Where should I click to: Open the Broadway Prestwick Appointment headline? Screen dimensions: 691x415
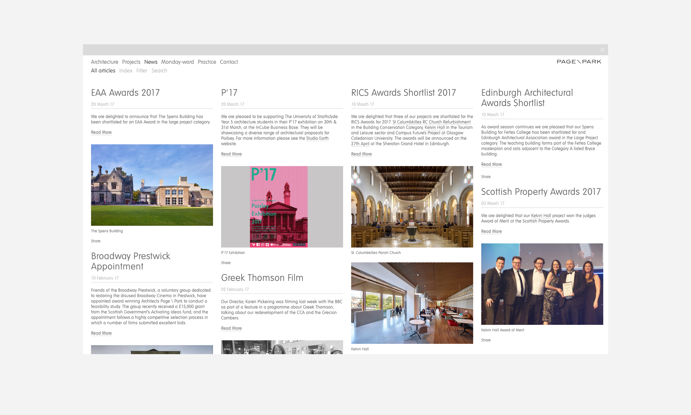[130, 261]
